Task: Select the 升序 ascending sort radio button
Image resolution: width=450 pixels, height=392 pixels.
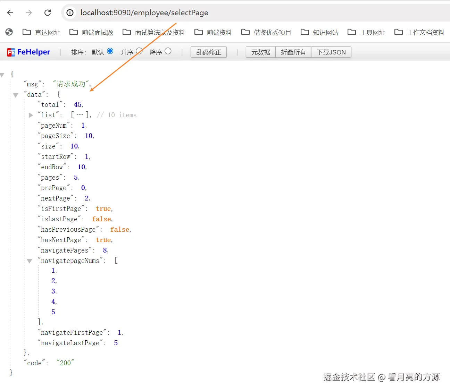Action: [139, 51]
